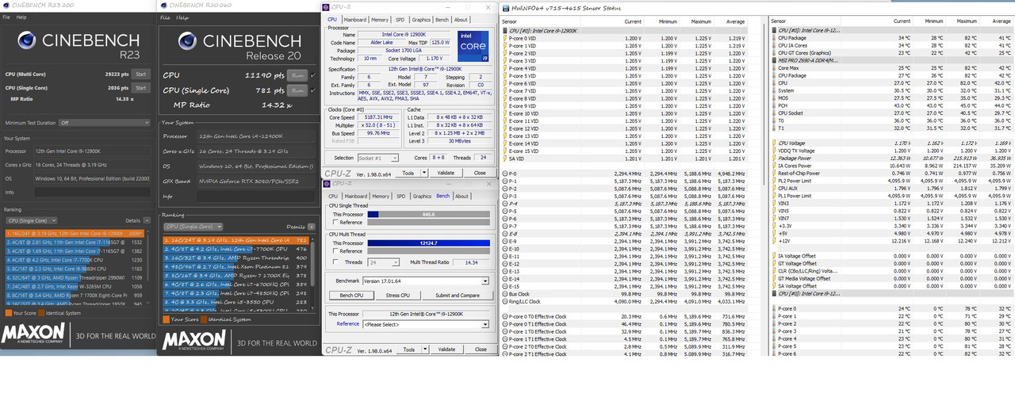This screenshot has width=1015, height=420.
Task: Check the Threads checkbox in CPU-Z
Action: tap(336, 262)
